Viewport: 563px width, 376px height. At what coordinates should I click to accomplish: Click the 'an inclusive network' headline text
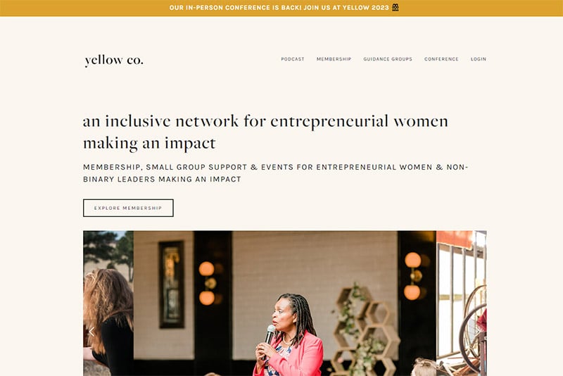pyautogui.click(x=265, y=132)
